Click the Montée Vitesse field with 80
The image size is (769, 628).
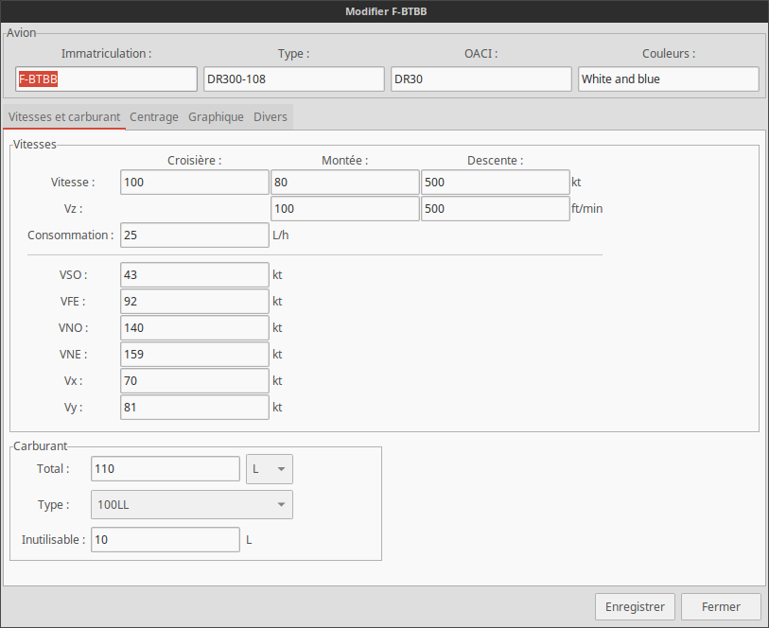345,183
